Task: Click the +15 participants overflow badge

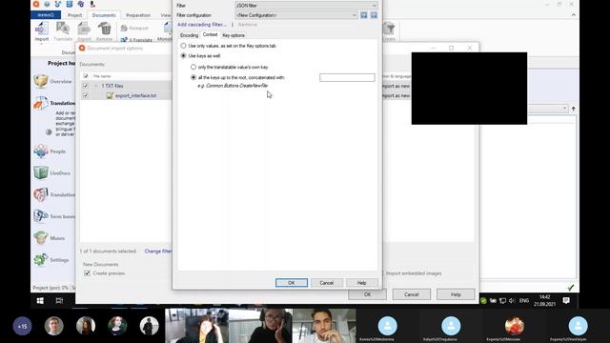Action: pyautogui.click(x=22, y=326)
